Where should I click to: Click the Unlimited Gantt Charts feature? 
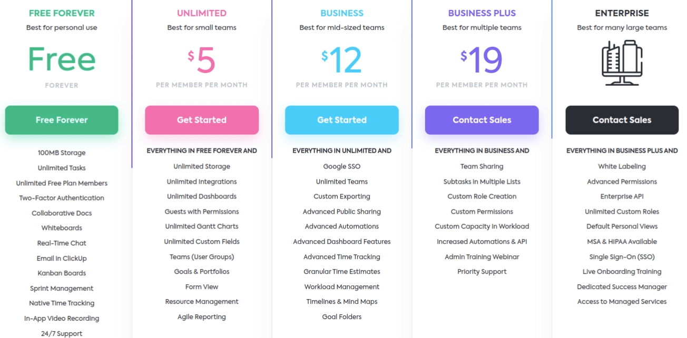click(202, 226)
